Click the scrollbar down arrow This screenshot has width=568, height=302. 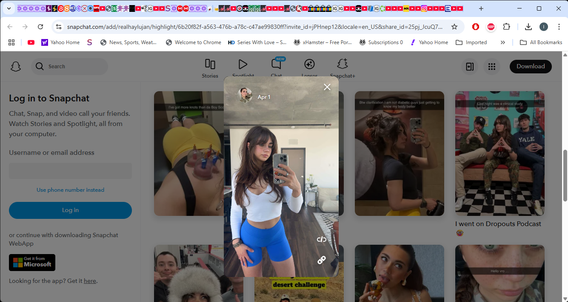coord(565,299)
